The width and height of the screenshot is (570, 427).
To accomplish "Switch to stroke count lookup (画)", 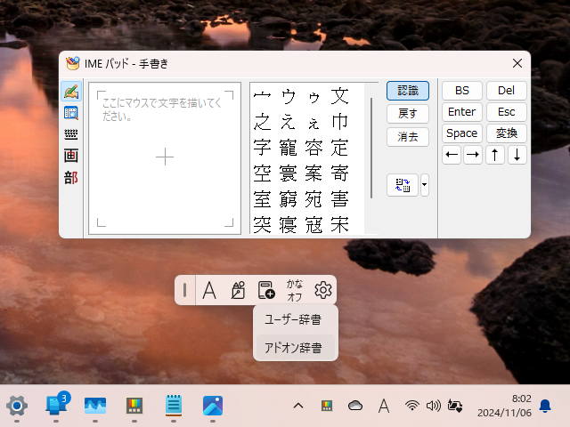I will pyautogui.click(x=71, y=156).
